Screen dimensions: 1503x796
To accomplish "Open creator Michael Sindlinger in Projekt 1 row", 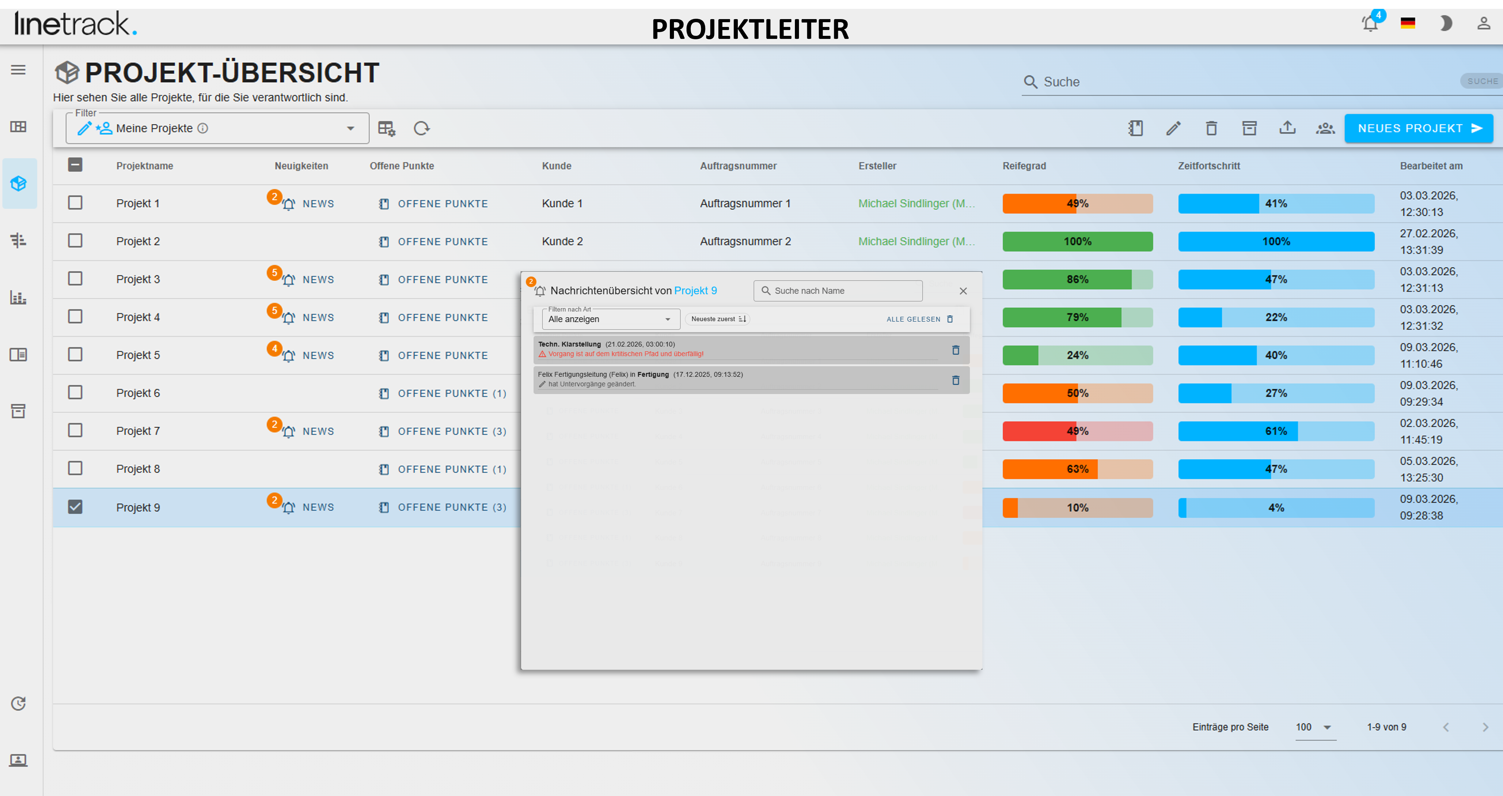I will [916, 203].
